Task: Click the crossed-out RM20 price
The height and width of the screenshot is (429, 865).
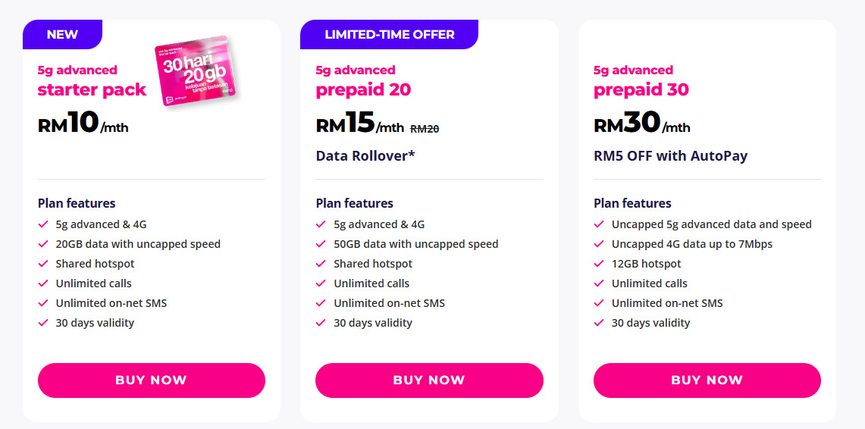Action: click(425, 129)
